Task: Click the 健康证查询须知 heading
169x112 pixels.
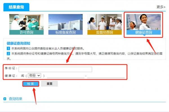Action: 18,44
